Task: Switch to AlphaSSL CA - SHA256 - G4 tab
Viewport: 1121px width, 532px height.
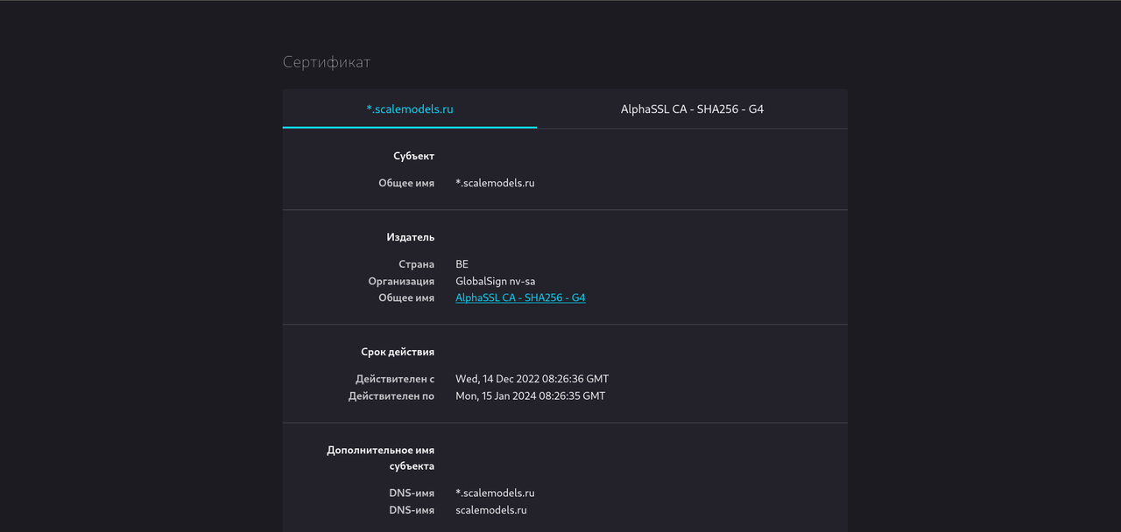Action: pyautogui.click(x=692, y=109)
